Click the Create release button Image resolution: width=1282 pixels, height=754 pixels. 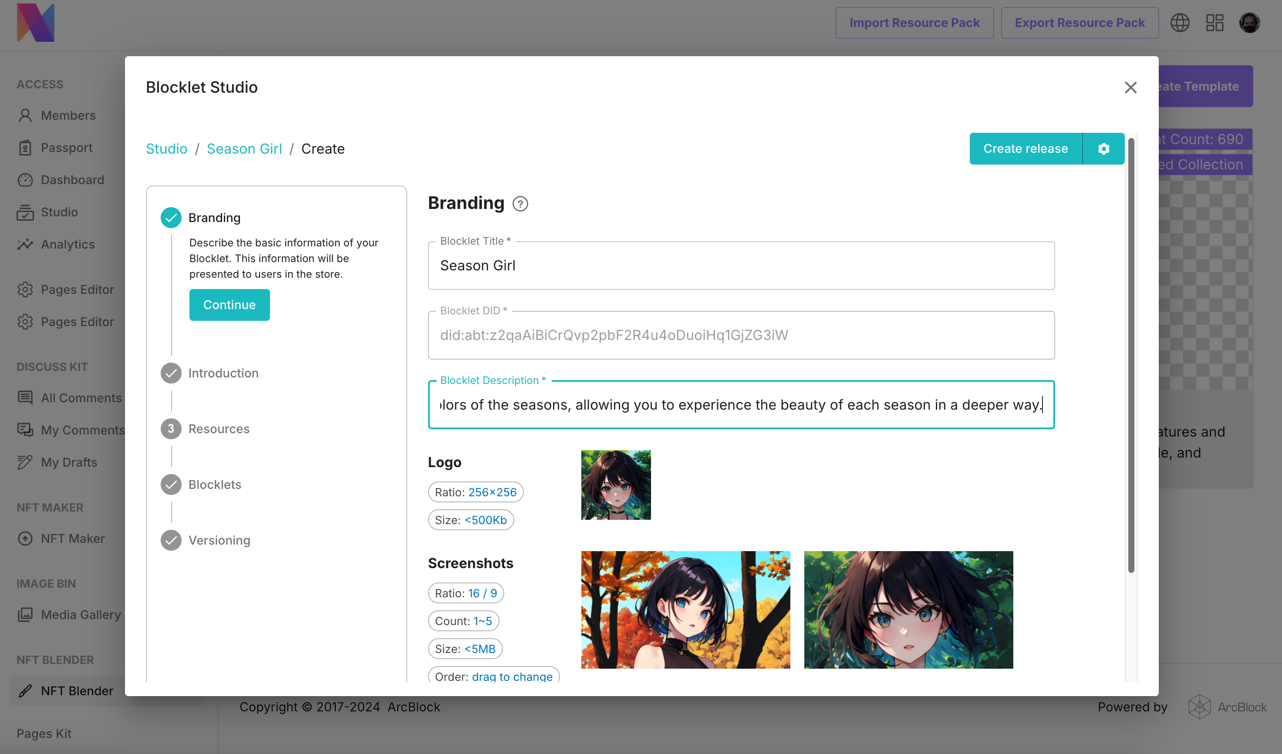coord(1025,149)
